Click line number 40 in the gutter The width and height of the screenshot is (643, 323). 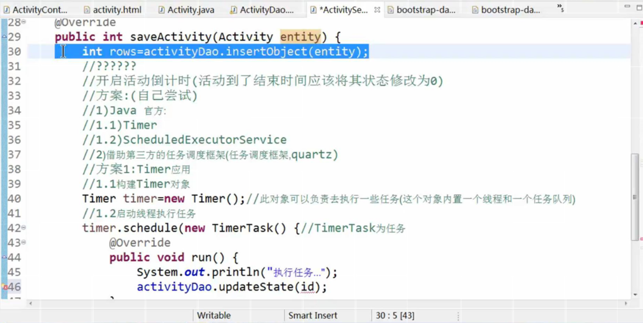coord(14,198)
